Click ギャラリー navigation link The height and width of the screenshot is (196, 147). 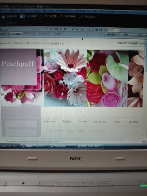coord(83,122)
